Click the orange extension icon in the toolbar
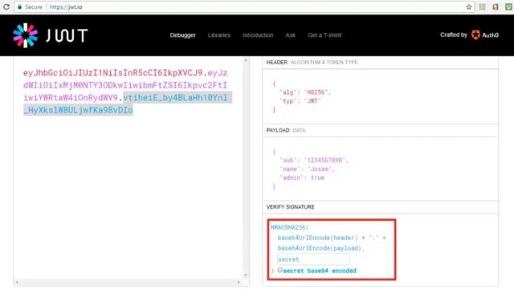Image resolution: width=514 pixels, height=289 pixels. click(496, 7)
